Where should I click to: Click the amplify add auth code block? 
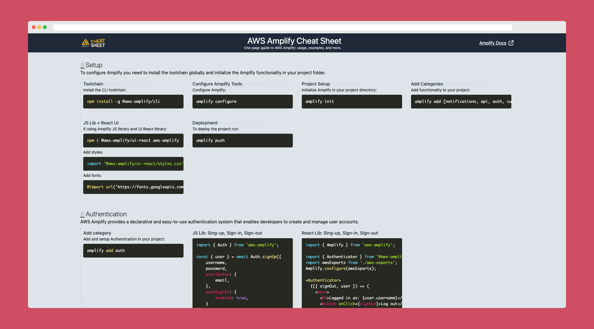(x=133, y=251)
